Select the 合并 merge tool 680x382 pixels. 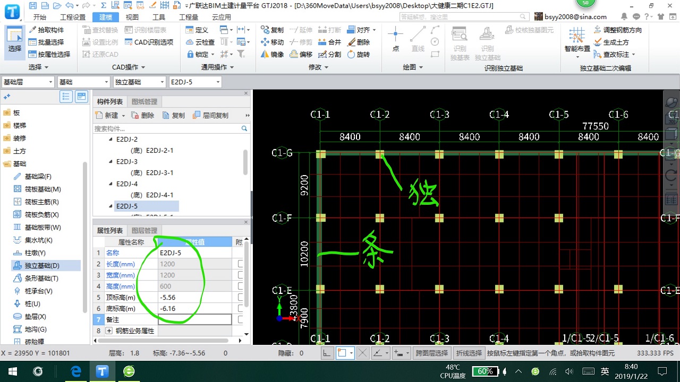[x=329, y=42]
